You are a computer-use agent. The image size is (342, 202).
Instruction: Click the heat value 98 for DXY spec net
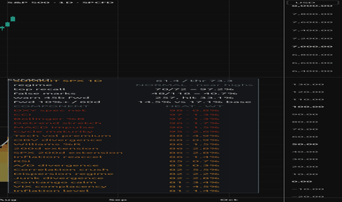176,110
